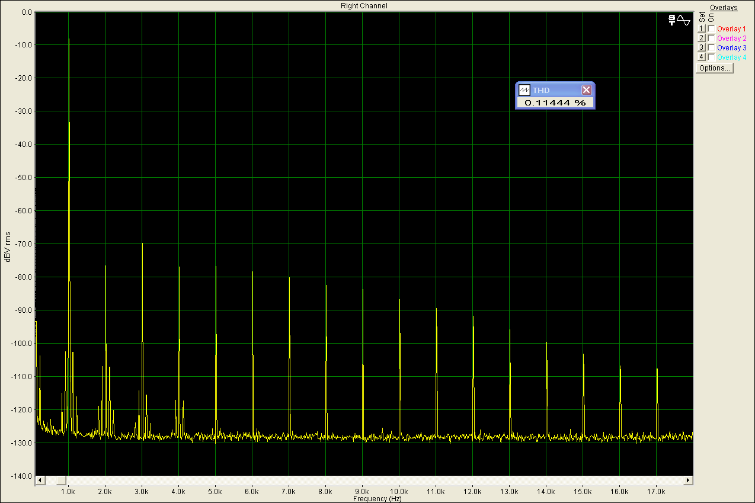Click the magenta Overlay 2 label
The height and width of the screenshot is (503, 755).
click(x=731, y=38)
